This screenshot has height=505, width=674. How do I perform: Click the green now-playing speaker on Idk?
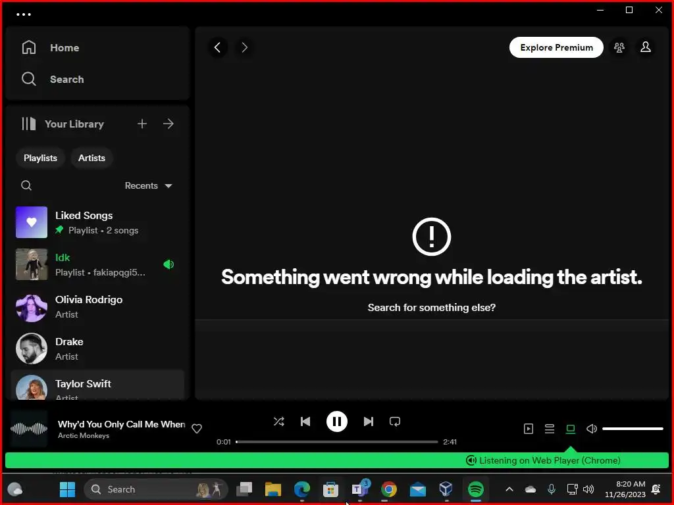[x=168, y=264]
